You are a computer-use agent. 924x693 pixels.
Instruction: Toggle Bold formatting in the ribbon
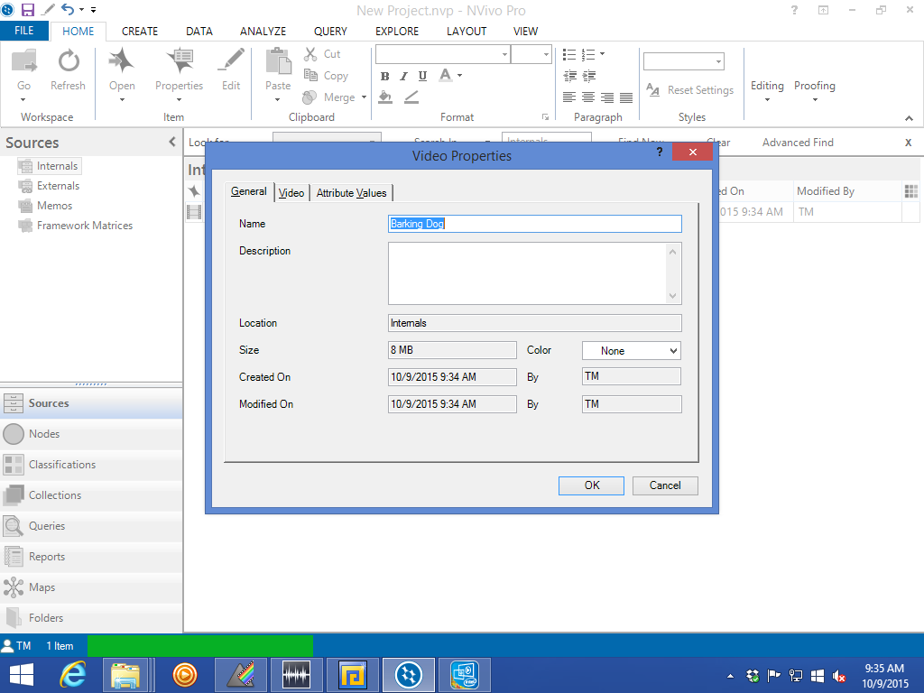[x=384, y=77]
